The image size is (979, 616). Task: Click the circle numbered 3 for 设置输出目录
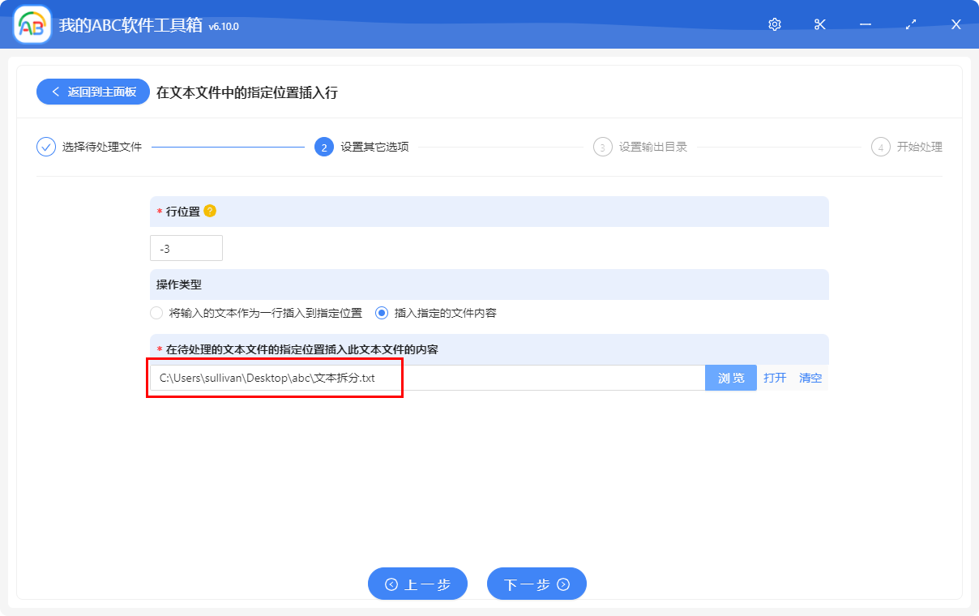coord(603,147)
